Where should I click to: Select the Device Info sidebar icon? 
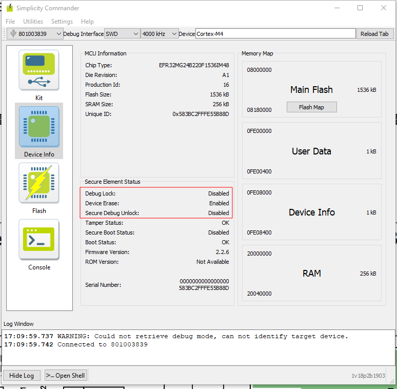[39, 127]
